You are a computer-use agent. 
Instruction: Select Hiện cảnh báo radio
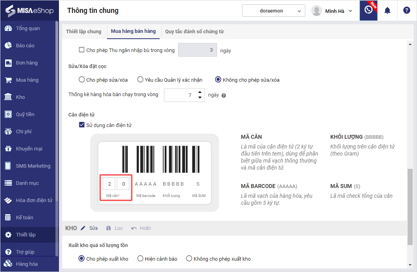point(140,258)
